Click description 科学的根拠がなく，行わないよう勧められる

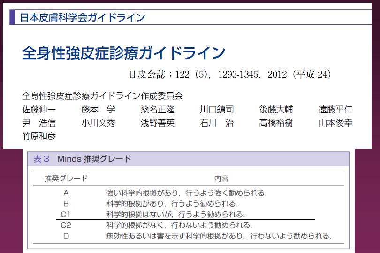(179, 225)
